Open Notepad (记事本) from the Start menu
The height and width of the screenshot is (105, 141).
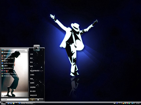pyautogui.click(x=5, y=66)
